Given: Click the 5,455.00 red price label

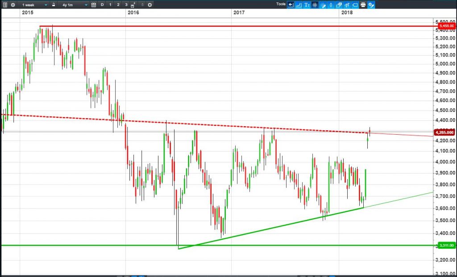Looking at the screenshot, I should pyautogui.click(x=446, y=26).
